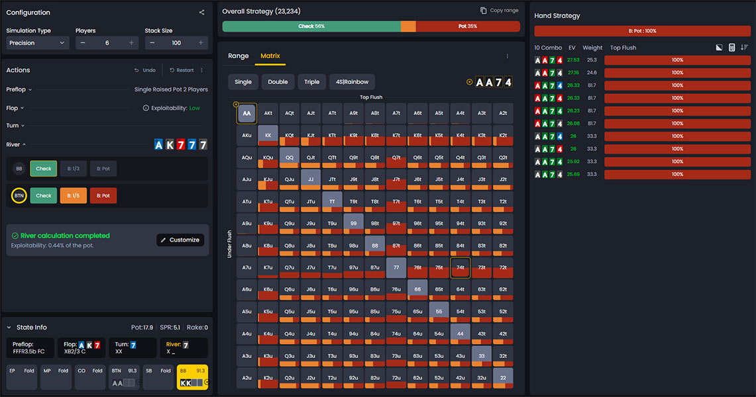Screen dimensions: 756x397
Task: Click the sort icon in Hand Strategy panel
Action: click(745, 47)
